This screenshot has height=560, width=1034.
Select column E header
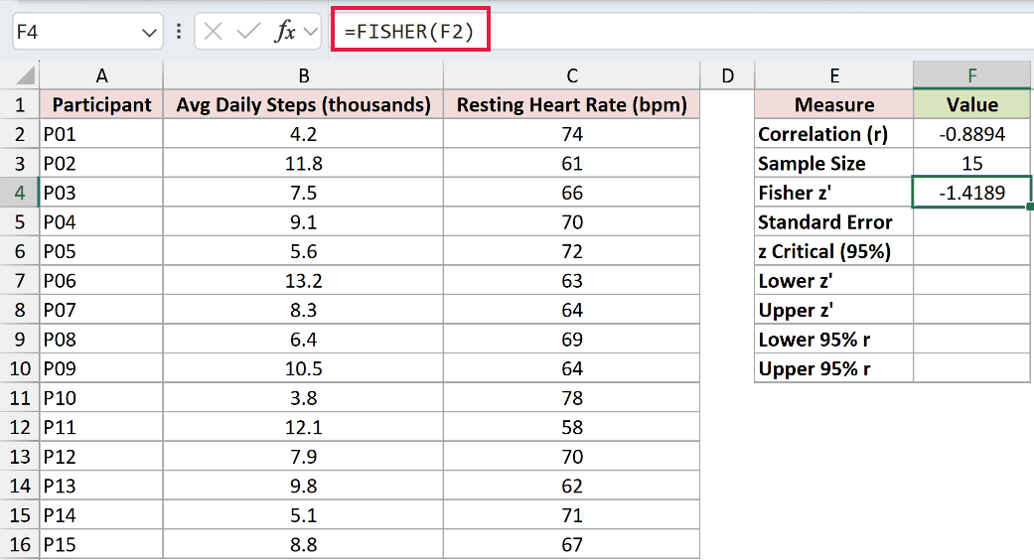834,75
